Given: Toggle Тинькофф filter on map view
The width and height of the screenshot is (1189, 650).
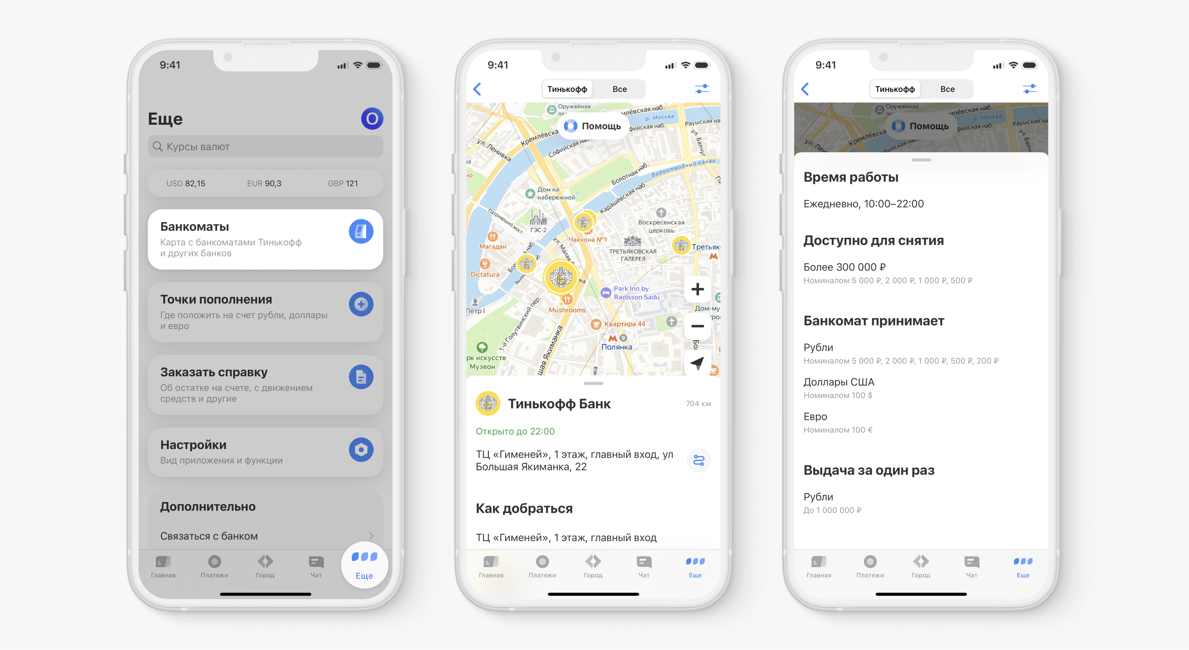Looking at the screenshot, I should tap(561, 88).
